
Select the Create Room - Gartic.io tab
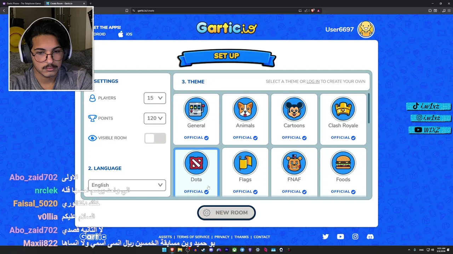(65, 4)
